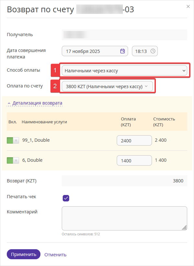This screenshot has height=266, width=194.
Task: Toggle off the 6, Double service switch
Action: [13, 160]
